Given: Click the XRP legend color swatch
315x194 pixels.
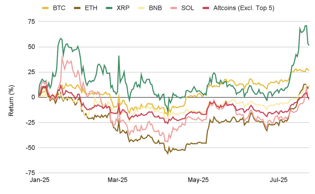Looking at the screenshot, I should (109, 8).
